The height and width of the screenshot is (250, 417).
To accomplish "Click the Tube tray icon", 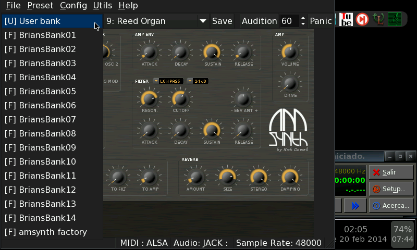I will tap(346, 19).
